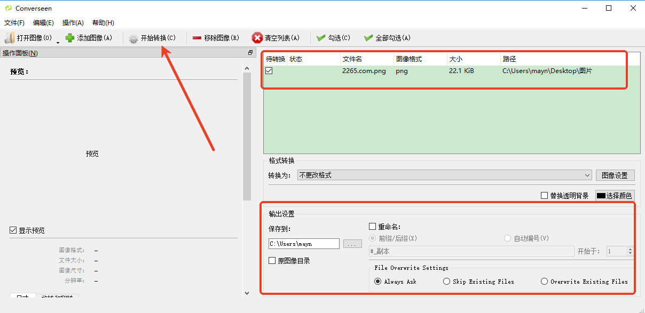645x313 pixels.
Task: Click the green plus 添加图像 icon
Action: click(x=69, y=38)
